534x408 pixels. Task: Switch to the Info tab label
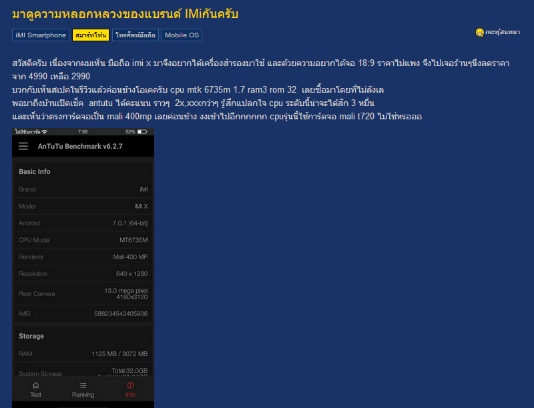coord(130,395)
